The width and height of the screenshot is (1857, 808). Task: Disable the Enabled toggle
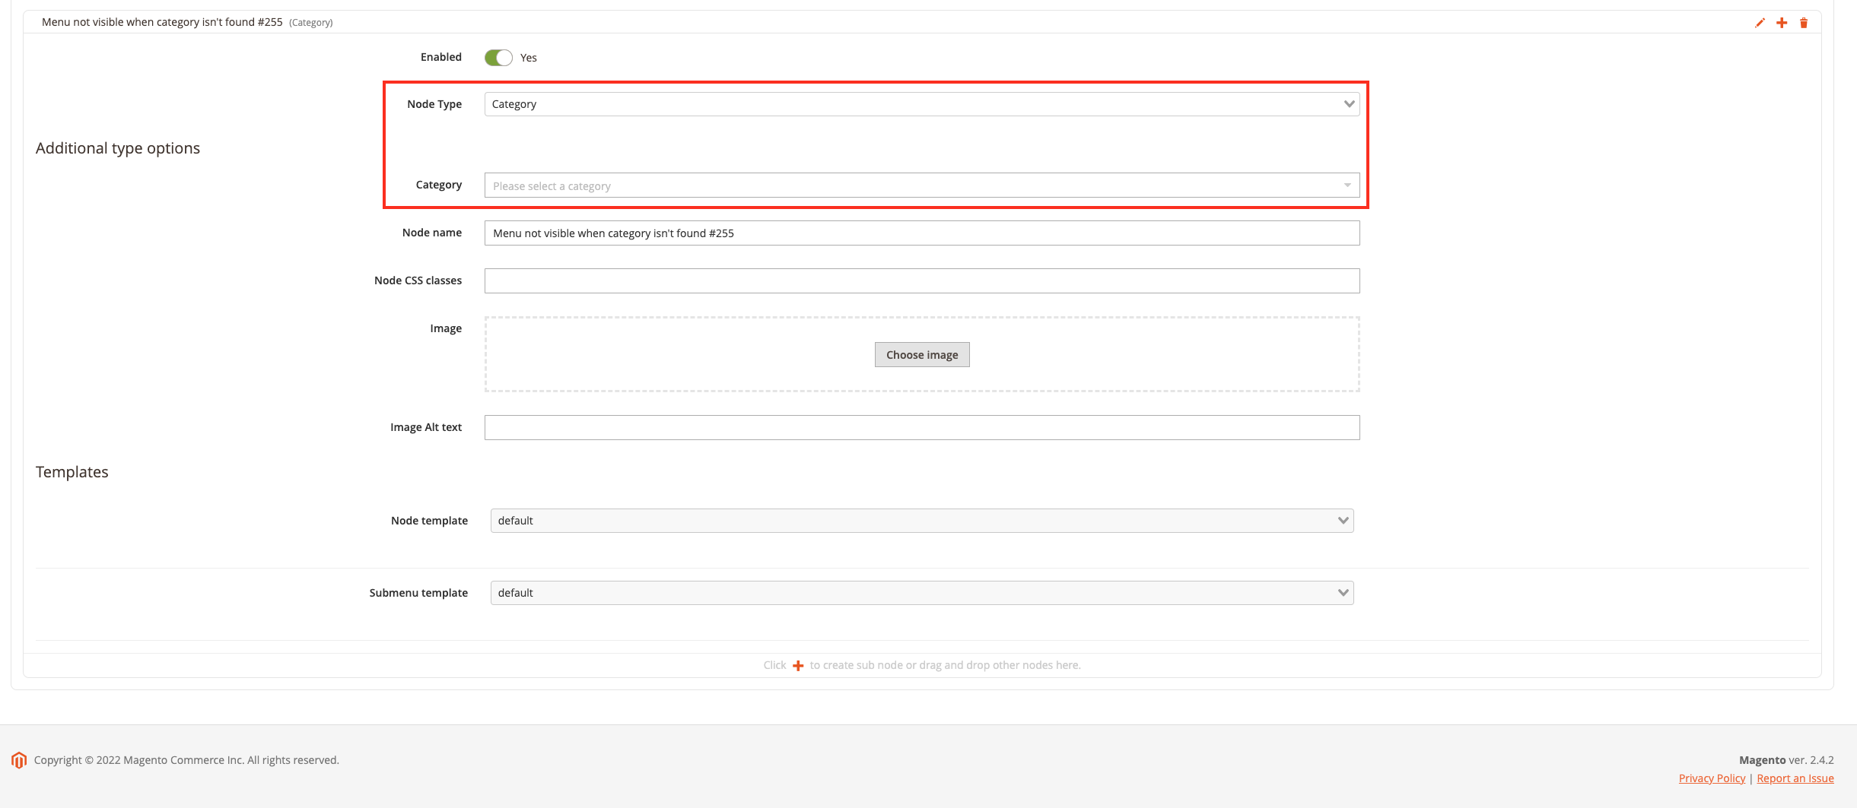point(498,57)
